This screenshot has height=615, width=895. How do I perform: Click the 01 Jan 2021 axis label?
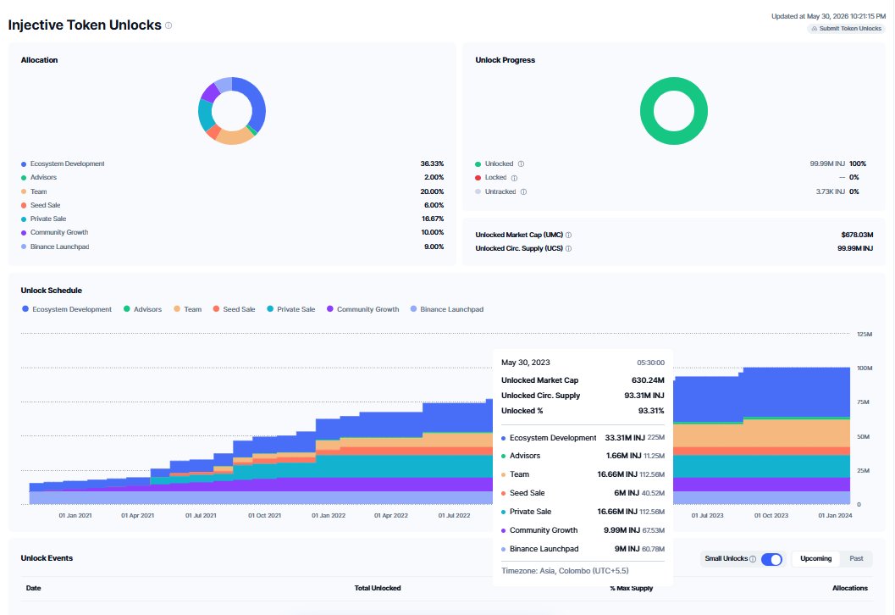(75, 516)
